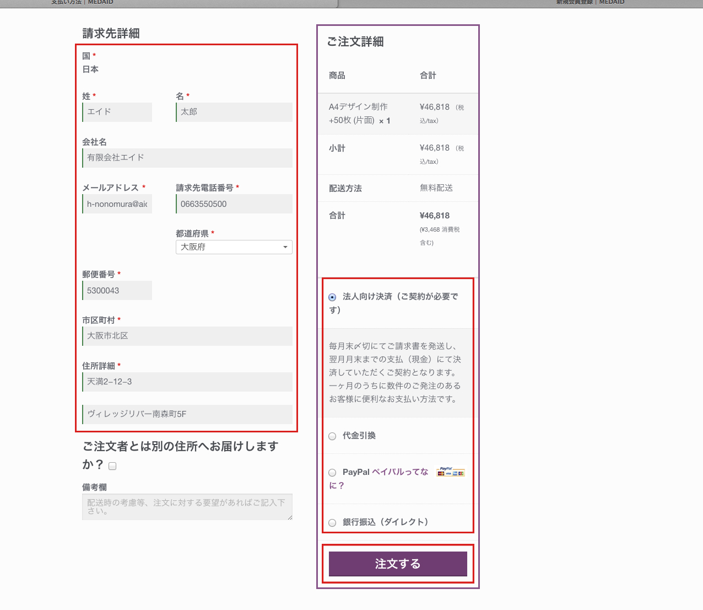Click the PayPal card acceptance mark icon
The width and height of the screenshot is (703, 610).
[x=451, y=473]
